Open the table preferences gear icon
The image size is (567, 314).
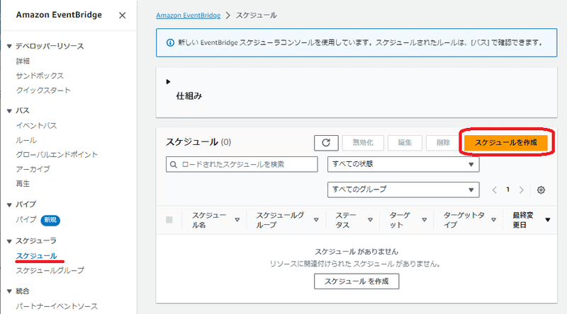pos(541,190)
